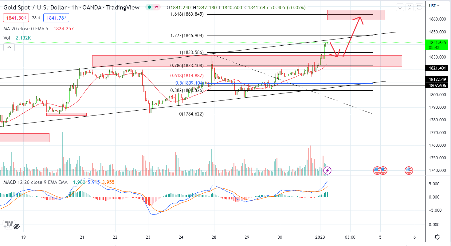
Task: Click the MACD axis label 5.000
Action: coord(434,184)
